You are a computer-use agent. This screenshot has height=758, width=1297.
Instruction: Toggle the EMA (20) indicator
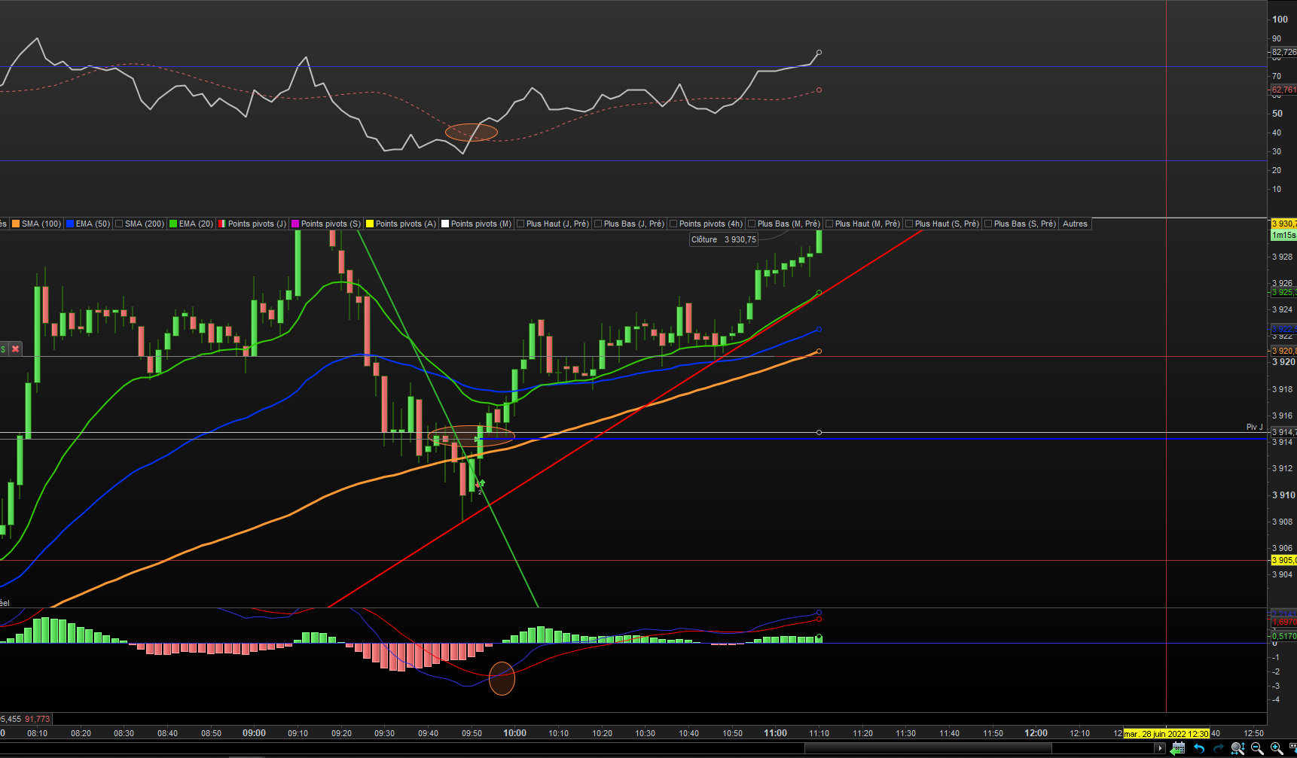click(x=191, y=224)
